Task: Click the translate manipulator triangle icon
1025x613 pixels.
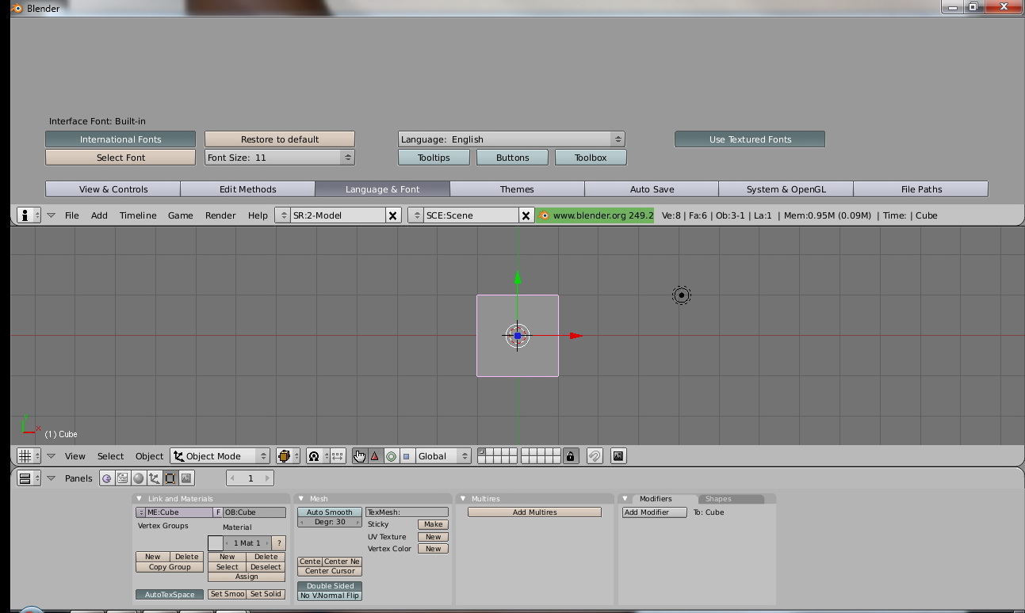Action: (x=375, y=456)
